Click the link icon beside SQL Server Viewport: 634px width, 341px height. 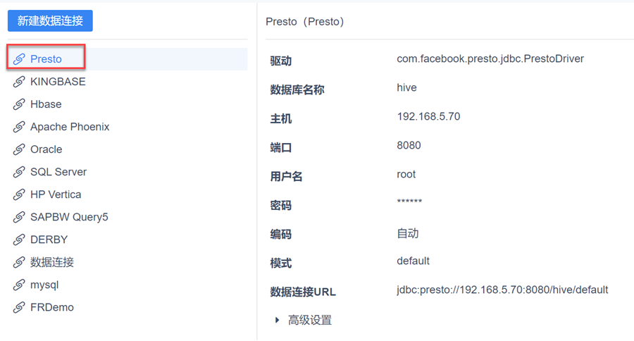pyautogui.click(x=20, y=172)
